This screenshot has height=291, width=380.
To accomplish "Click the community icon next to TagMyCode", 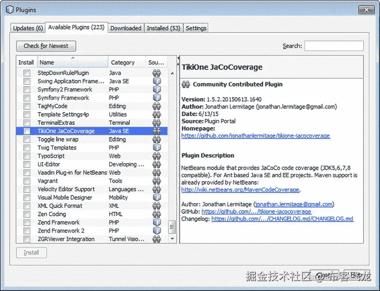I will pos(156,106).
